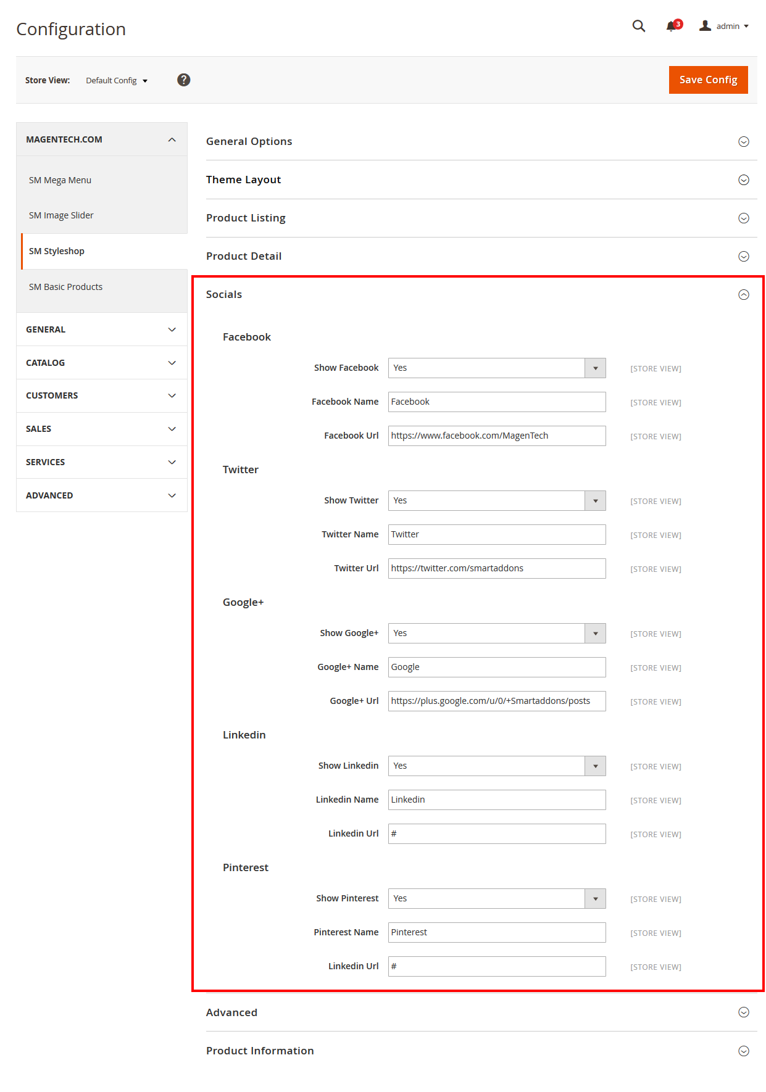
Task: Click into the Google+ Url field
Action: tap(497, 701)
